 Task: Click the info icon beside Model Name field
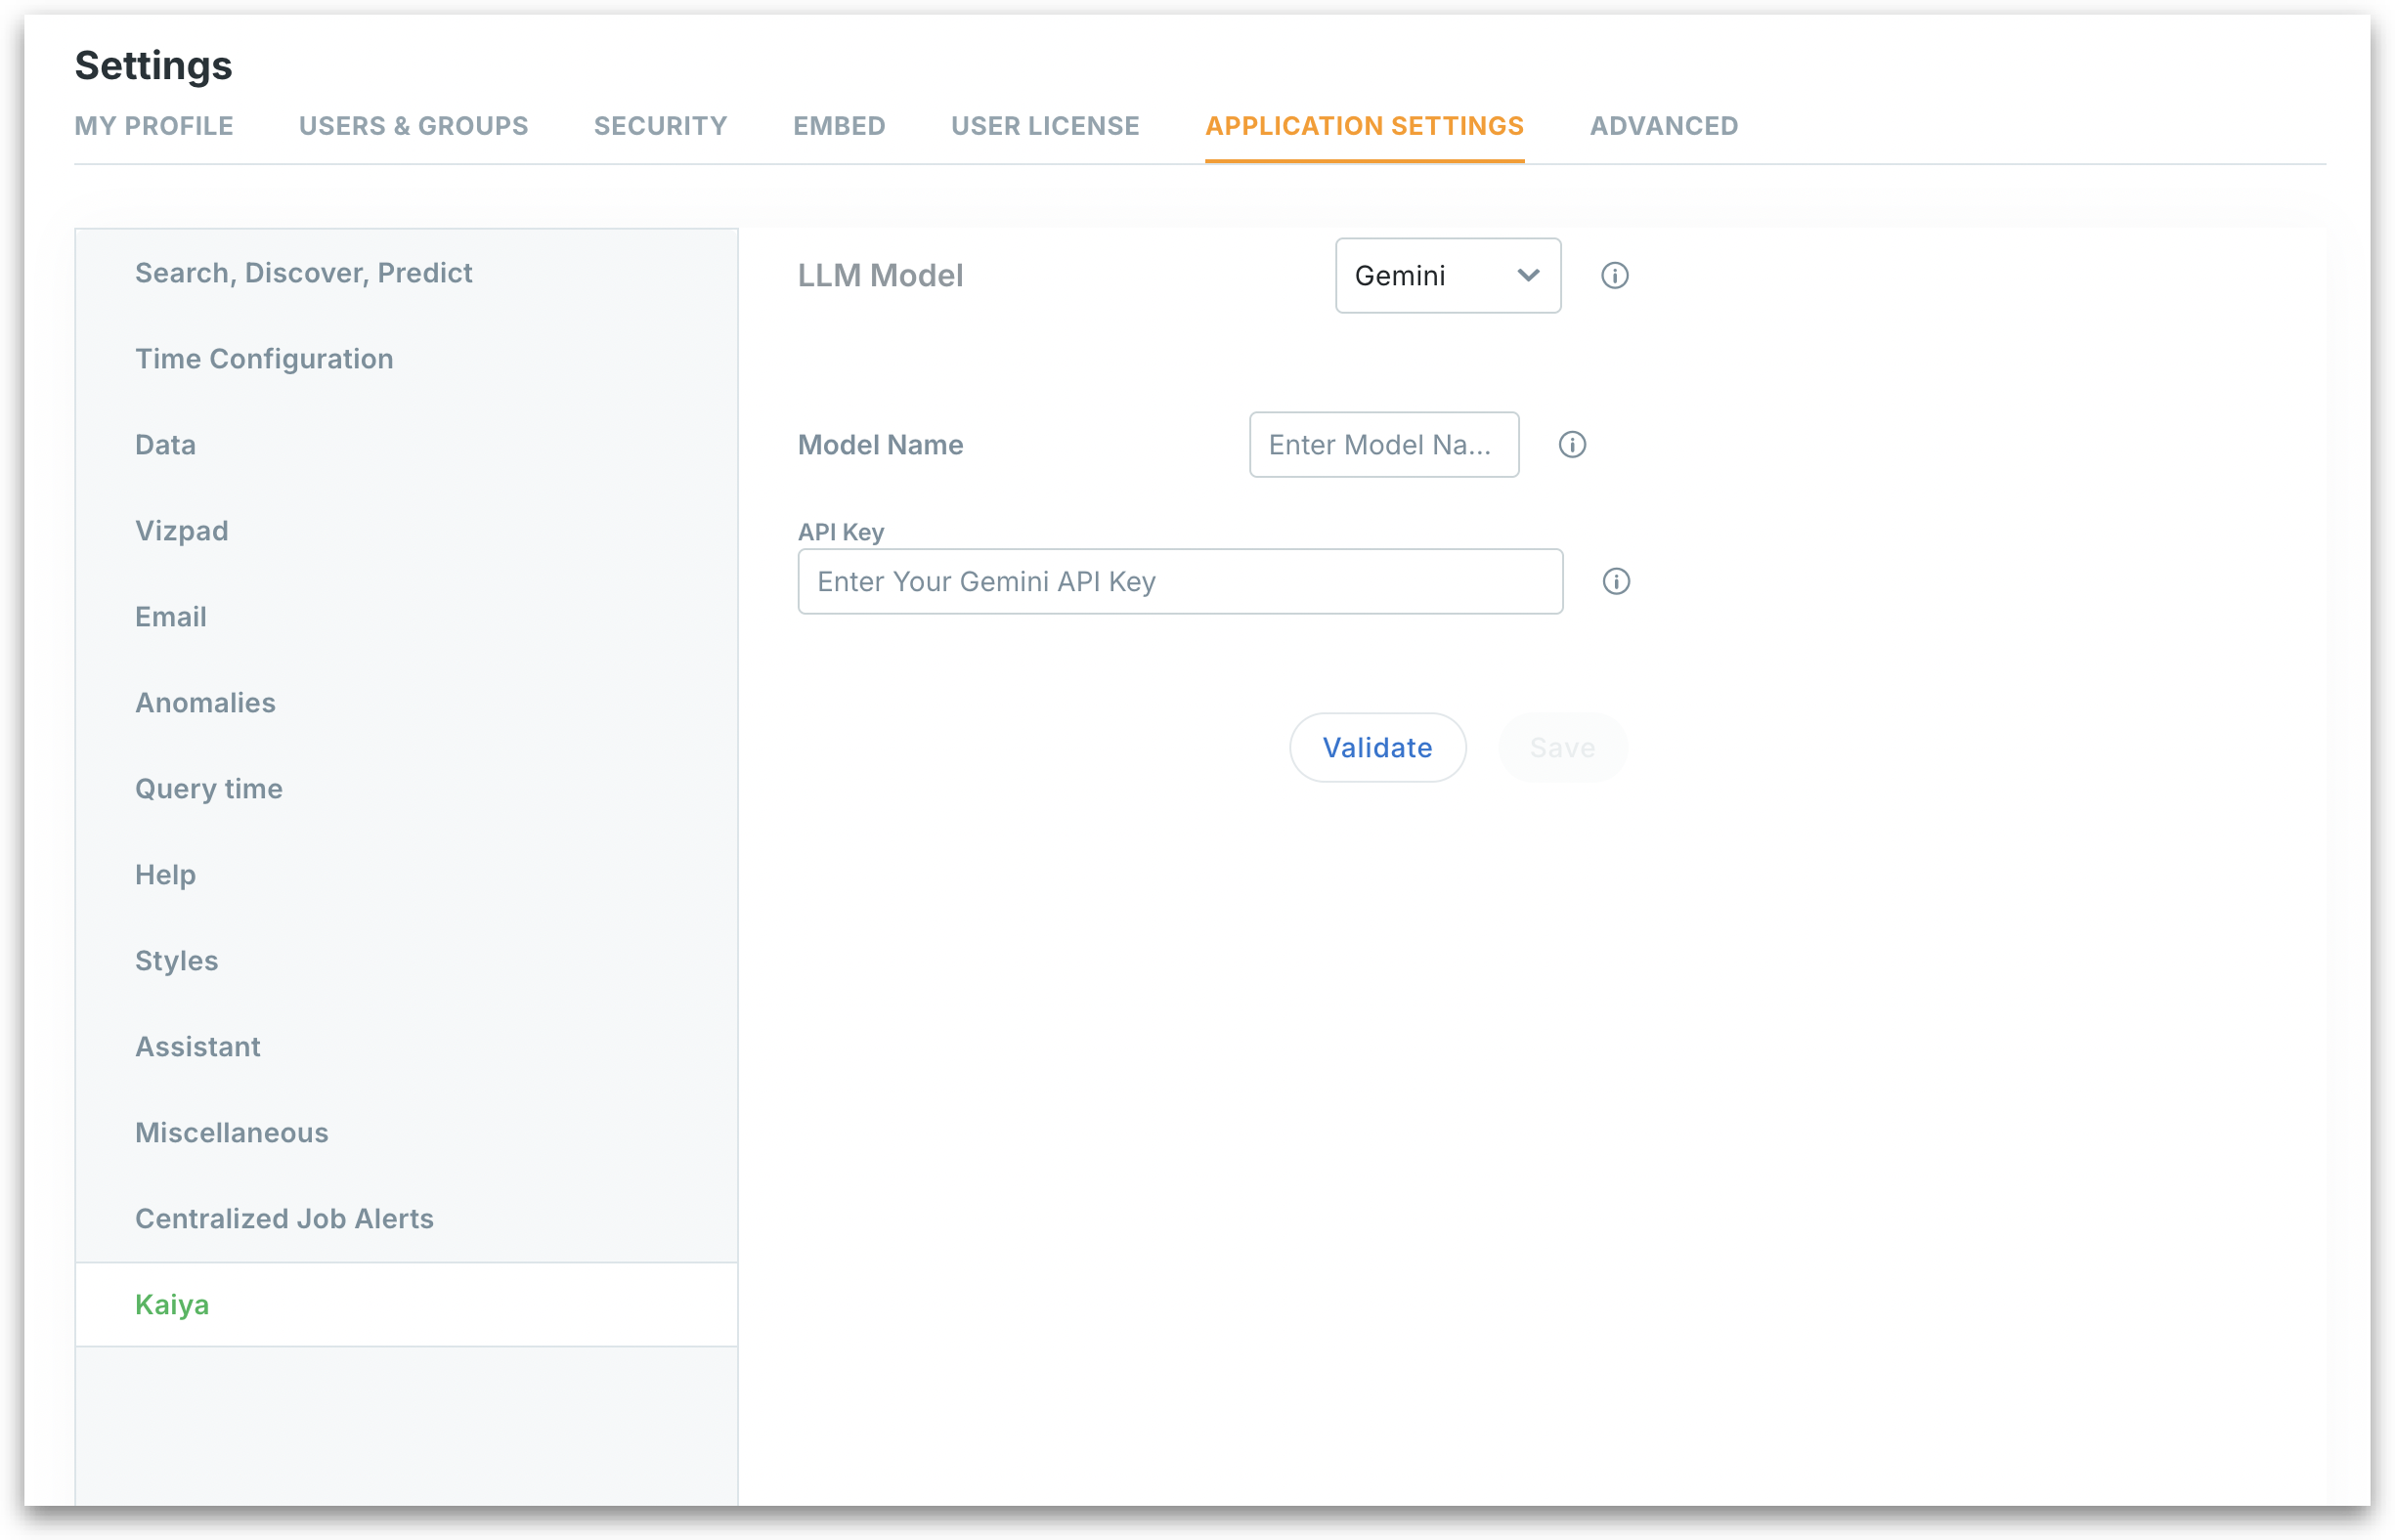tap(1572, 444)
